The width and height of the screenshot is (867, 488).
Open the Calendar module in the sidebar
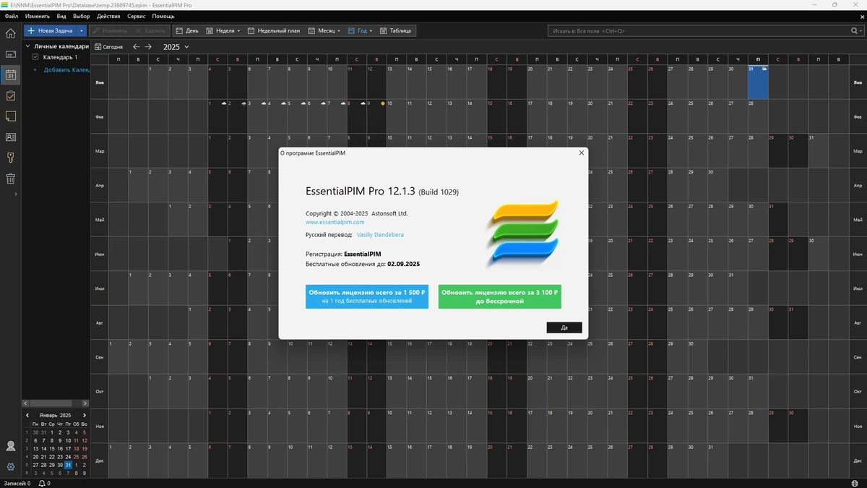coord(10,74)
